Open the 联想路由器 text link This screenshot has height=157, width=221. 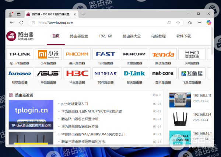pos(20,83)
